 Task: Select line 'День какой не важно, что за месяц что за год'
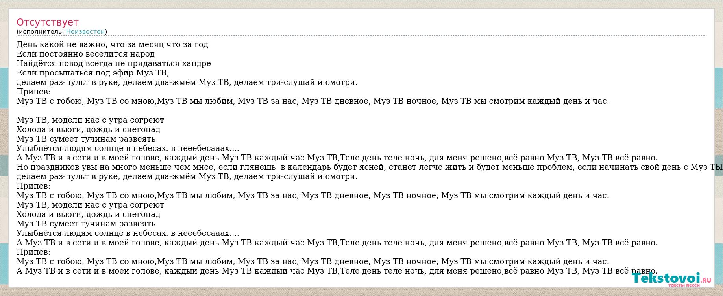[x=113, y=44]
